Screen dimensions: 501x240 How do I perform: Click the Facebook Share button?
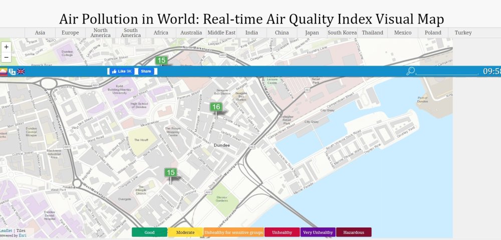coord(146,71)
